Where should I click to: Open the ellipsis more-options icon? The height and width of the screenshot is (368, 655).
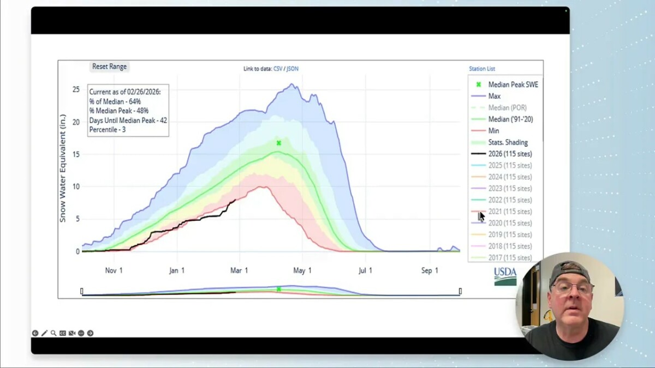tap(81, 333)
